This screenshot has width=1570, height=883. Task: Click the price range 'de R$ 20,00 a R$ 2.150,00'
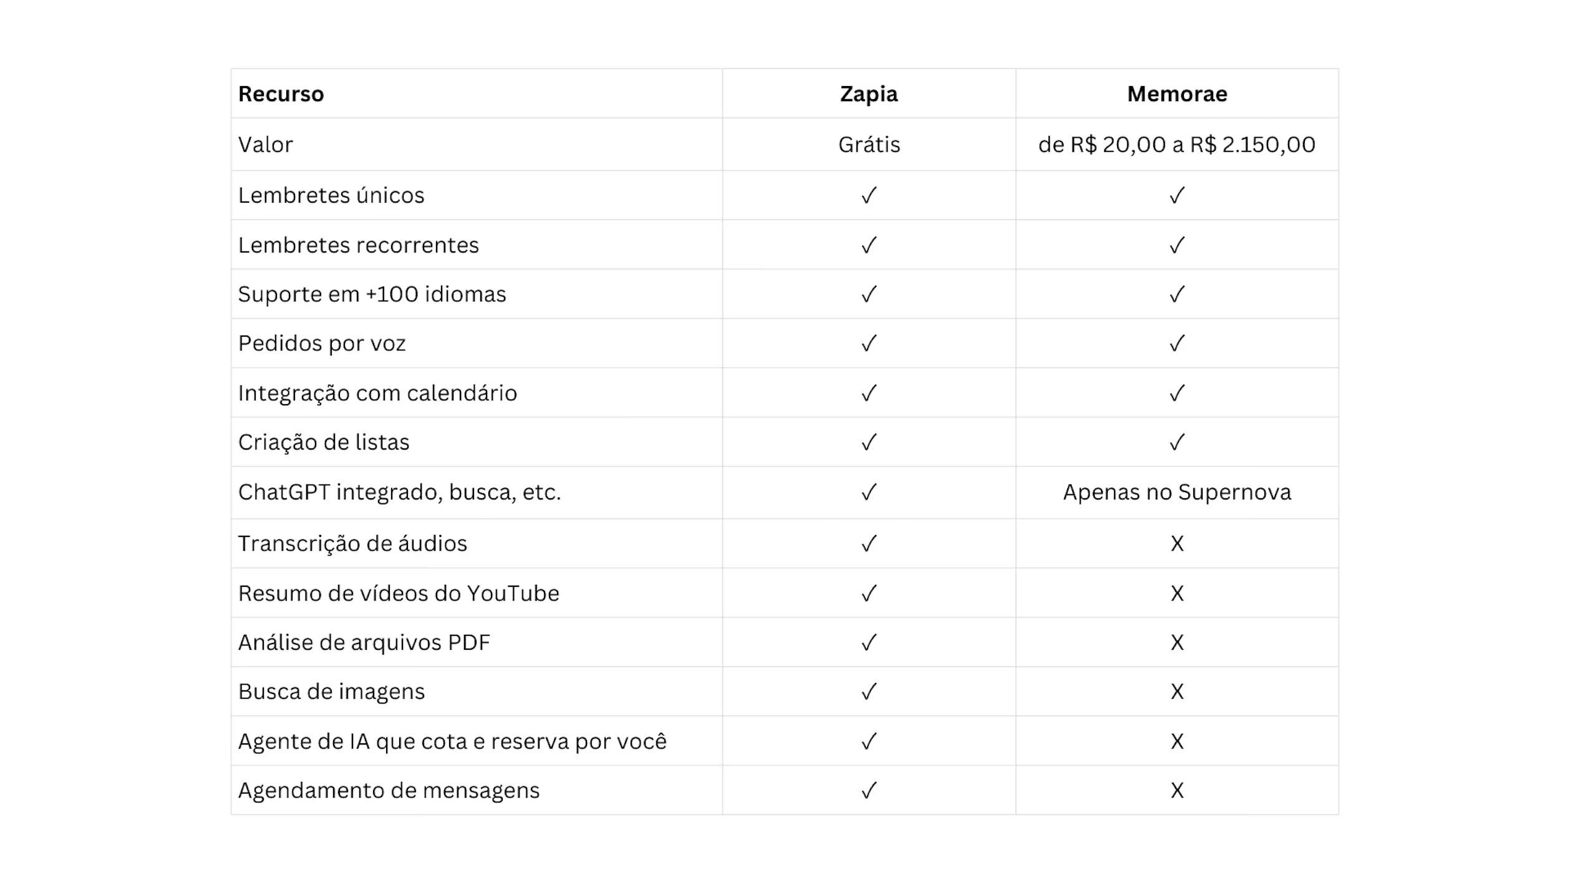click(x=1177, y=145)
